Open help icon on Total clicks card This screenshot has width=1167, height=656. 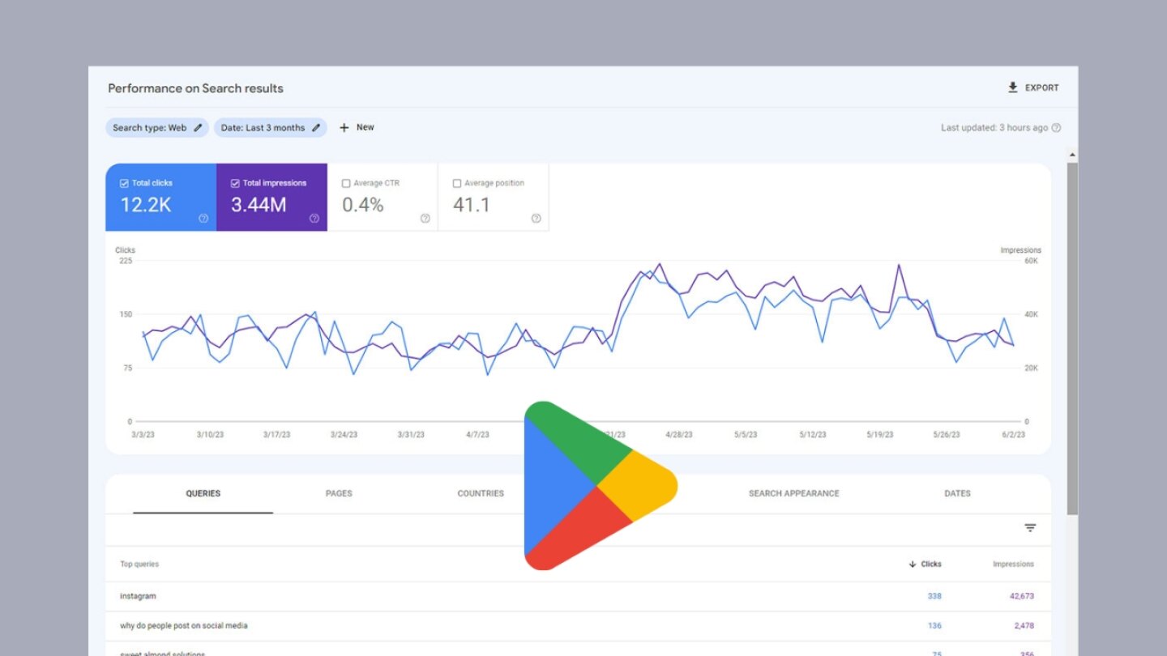(203, 218)
